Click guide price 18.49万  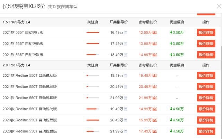117,55
